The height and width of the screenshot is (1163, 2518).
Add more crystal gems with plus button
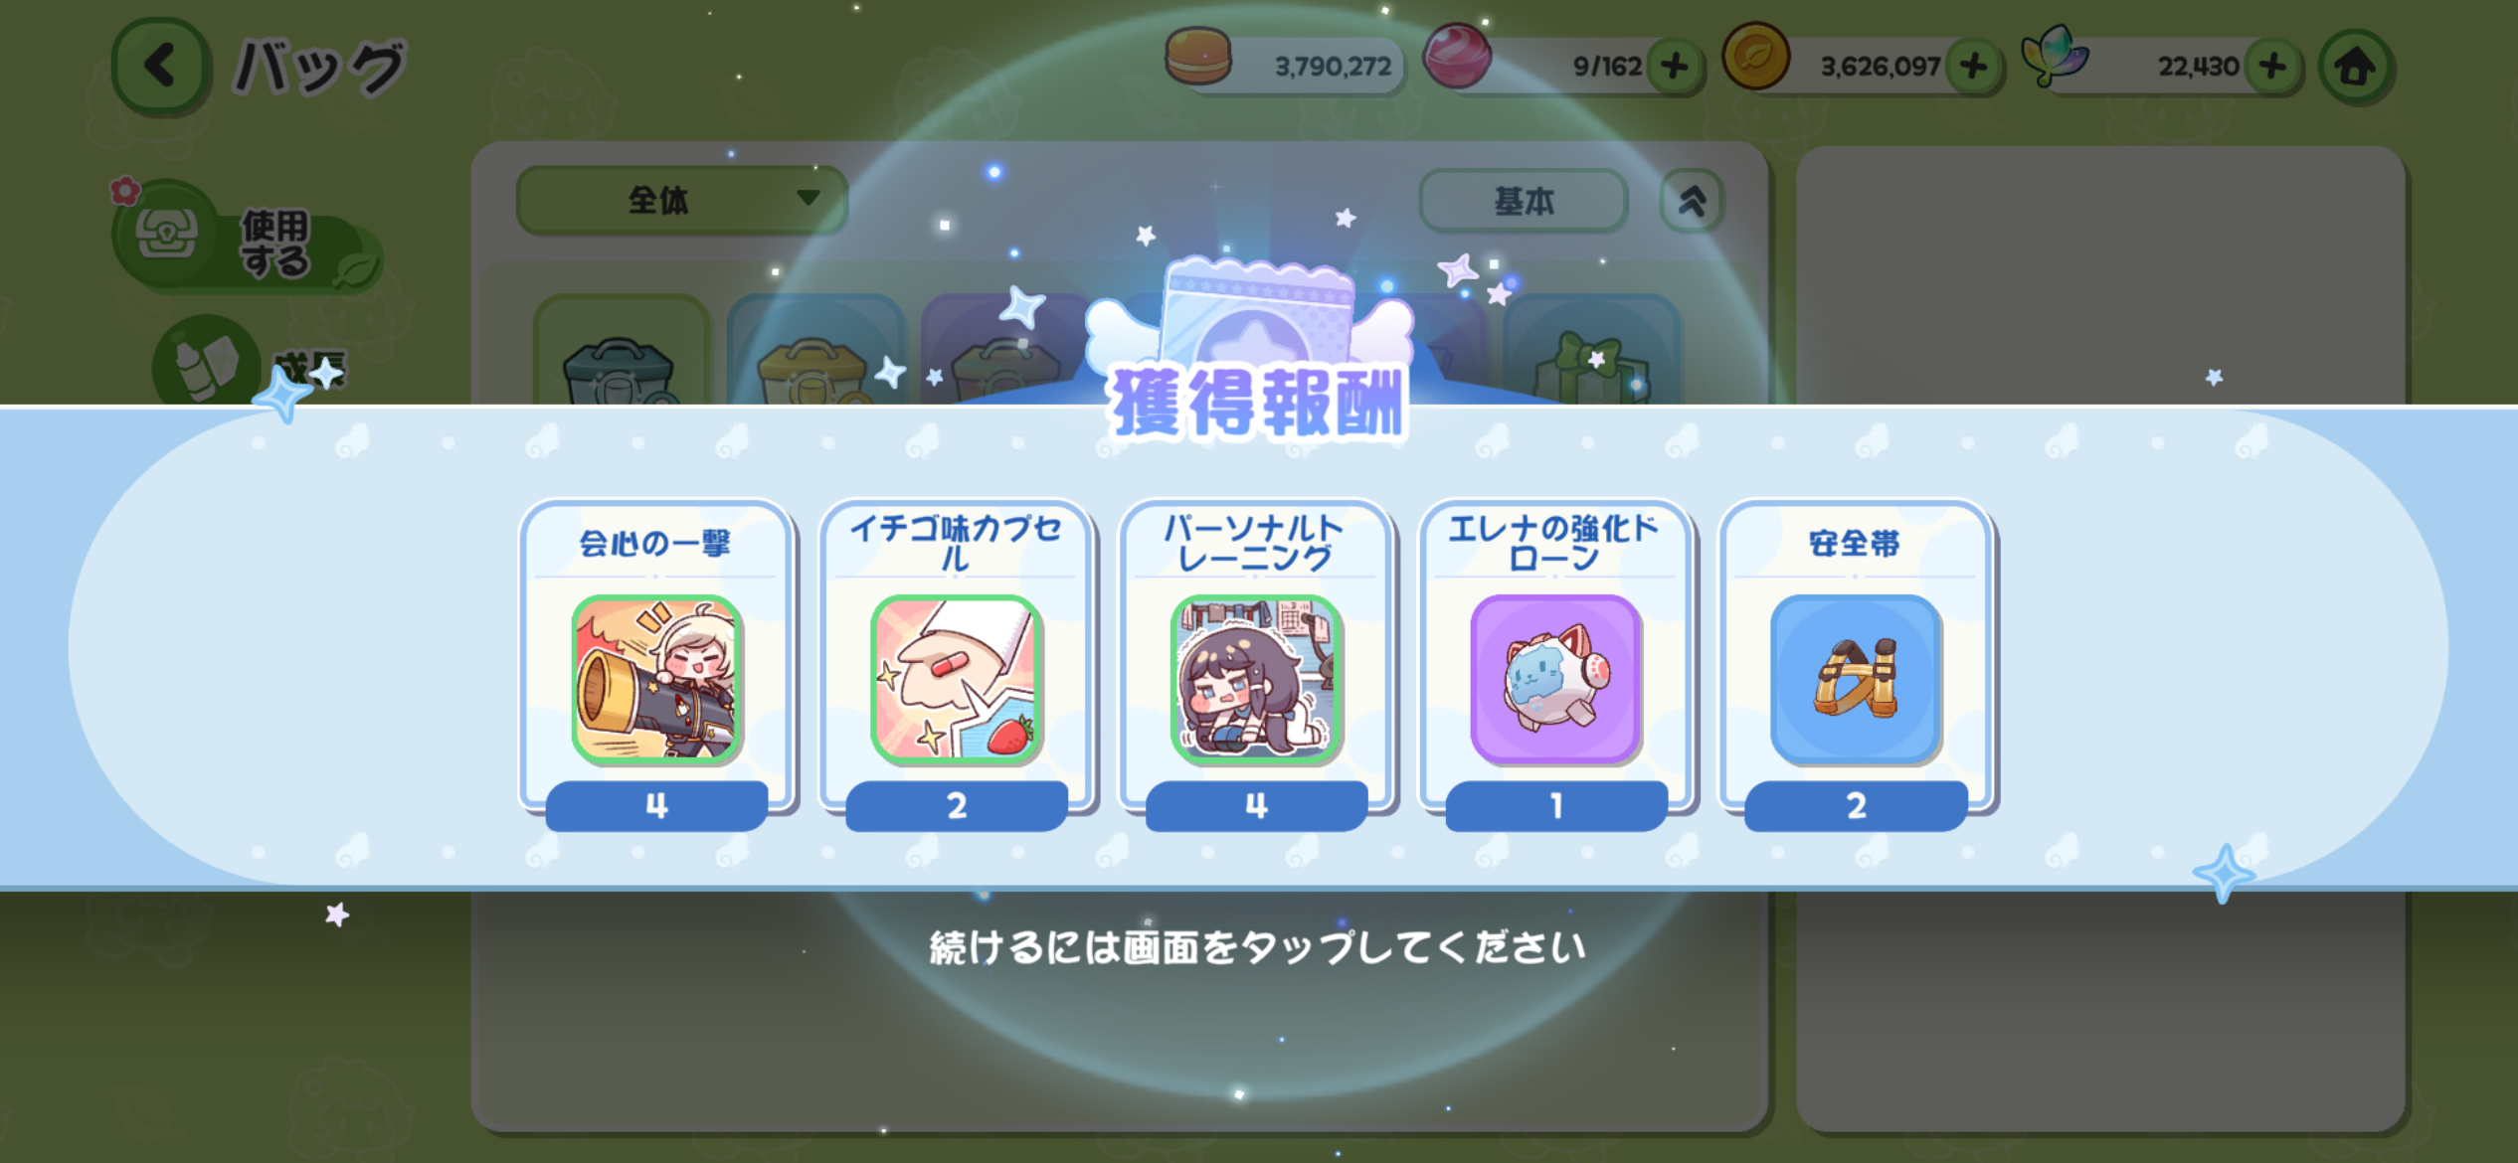2272,67
